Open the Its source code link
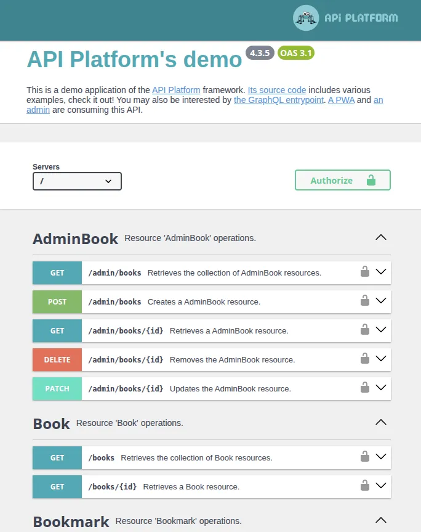 277,90
